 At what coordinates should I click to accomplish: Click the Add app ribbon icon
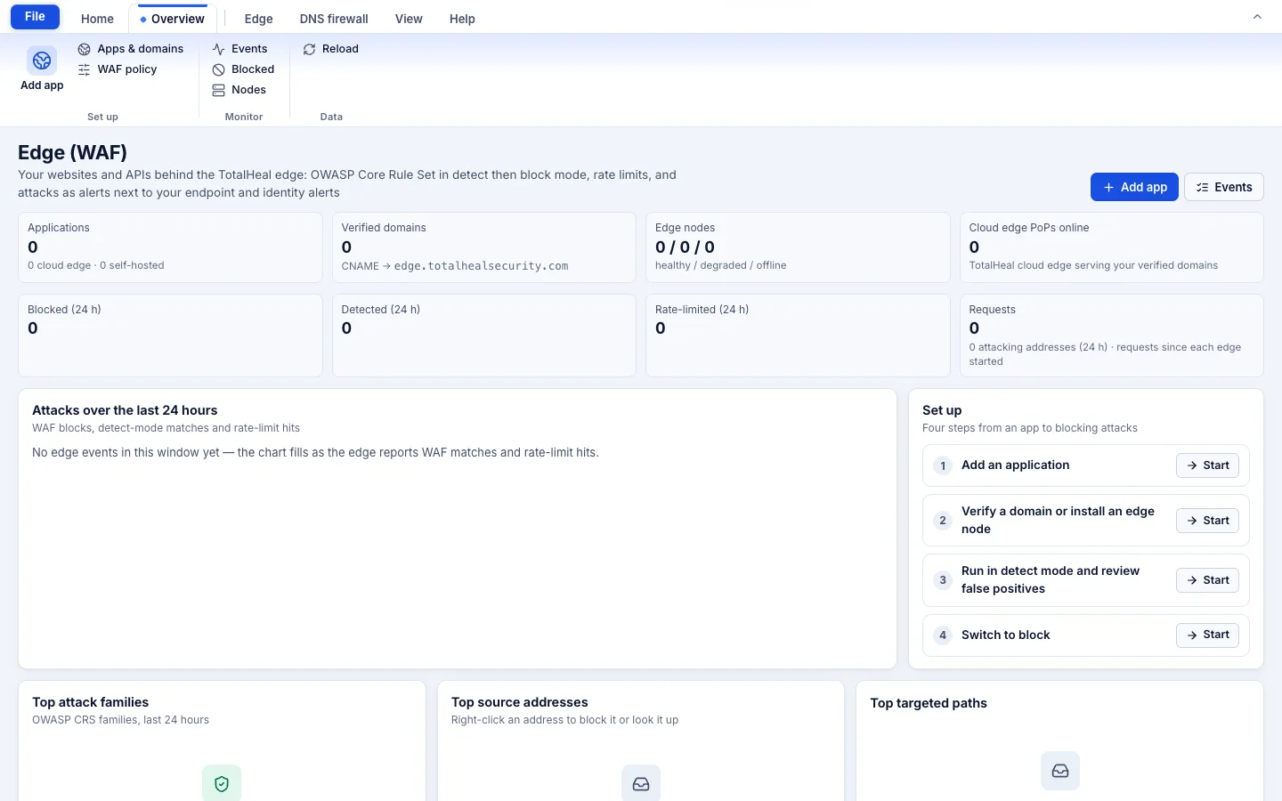42,69
